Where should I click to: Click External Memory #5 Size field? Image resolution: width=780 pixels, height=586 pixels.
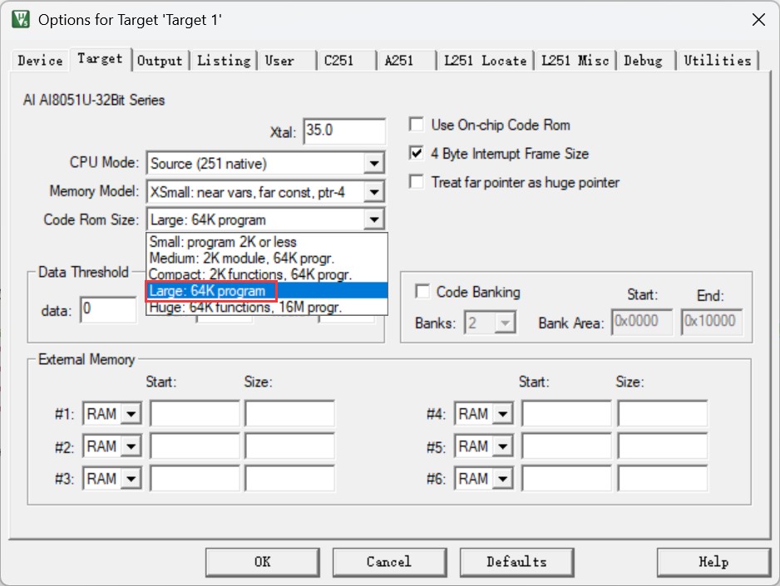[x=663, y=446]
